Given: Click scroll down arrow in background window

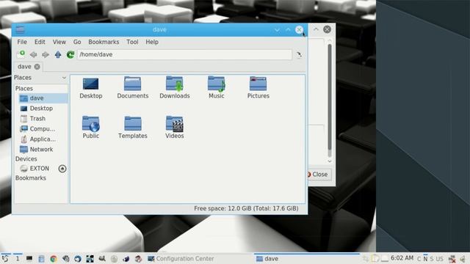Looking at the screenshot, I should click(x=330, y=161).
